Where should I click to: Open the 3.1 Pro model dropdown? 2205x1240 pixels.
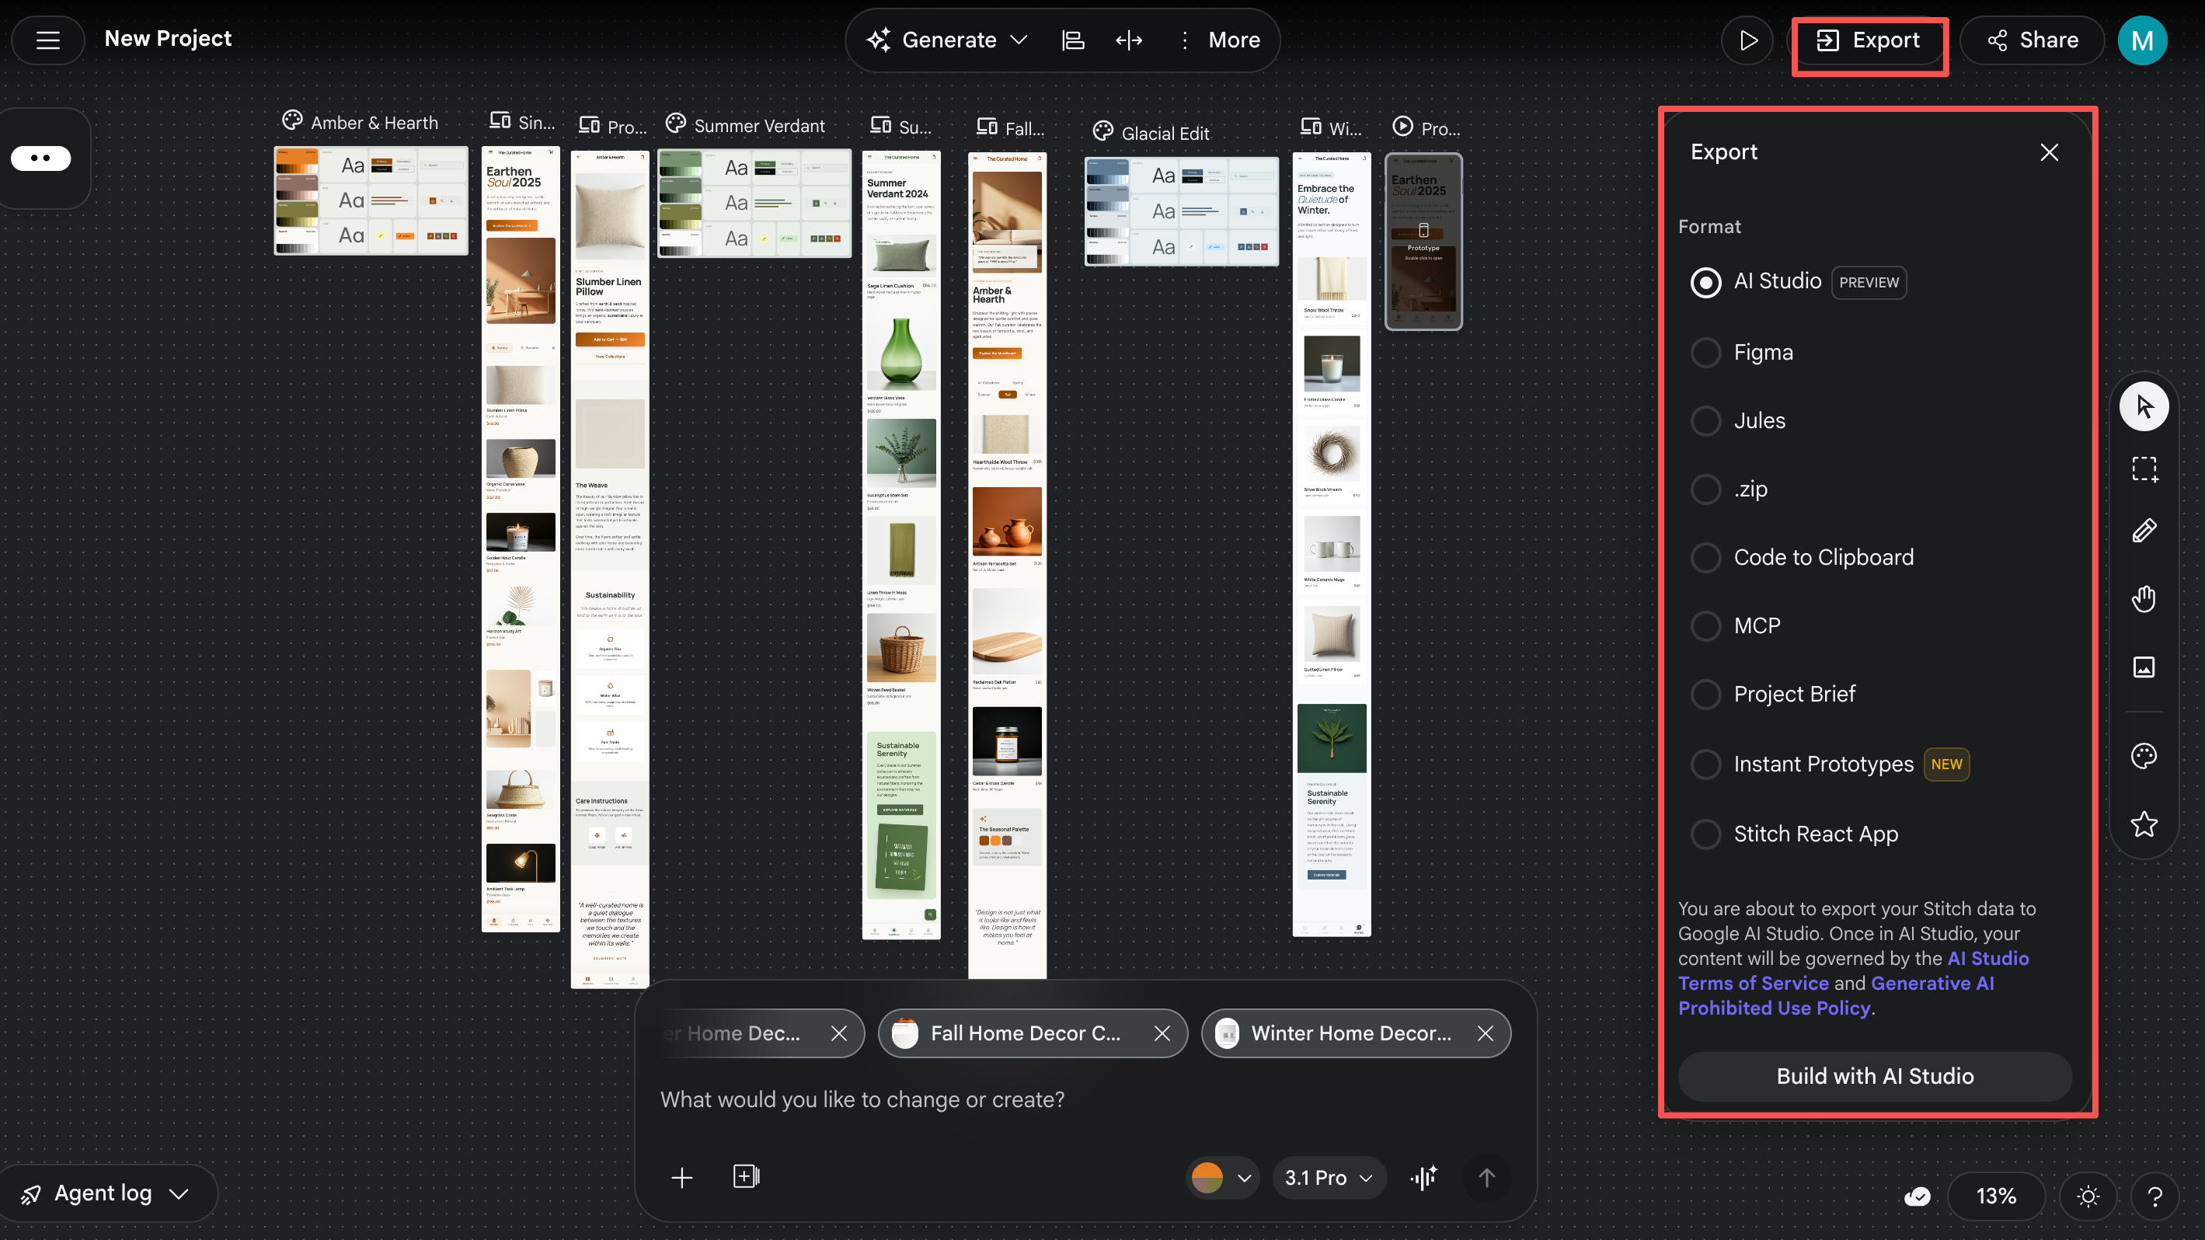coord(1328,1178)
